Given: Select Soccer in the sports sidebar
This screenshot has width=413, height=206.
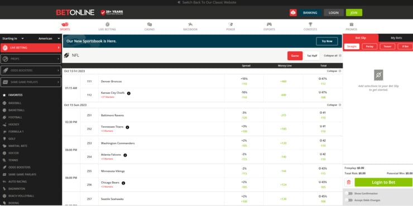Looking at the screenshot, I should click(13, 153).
